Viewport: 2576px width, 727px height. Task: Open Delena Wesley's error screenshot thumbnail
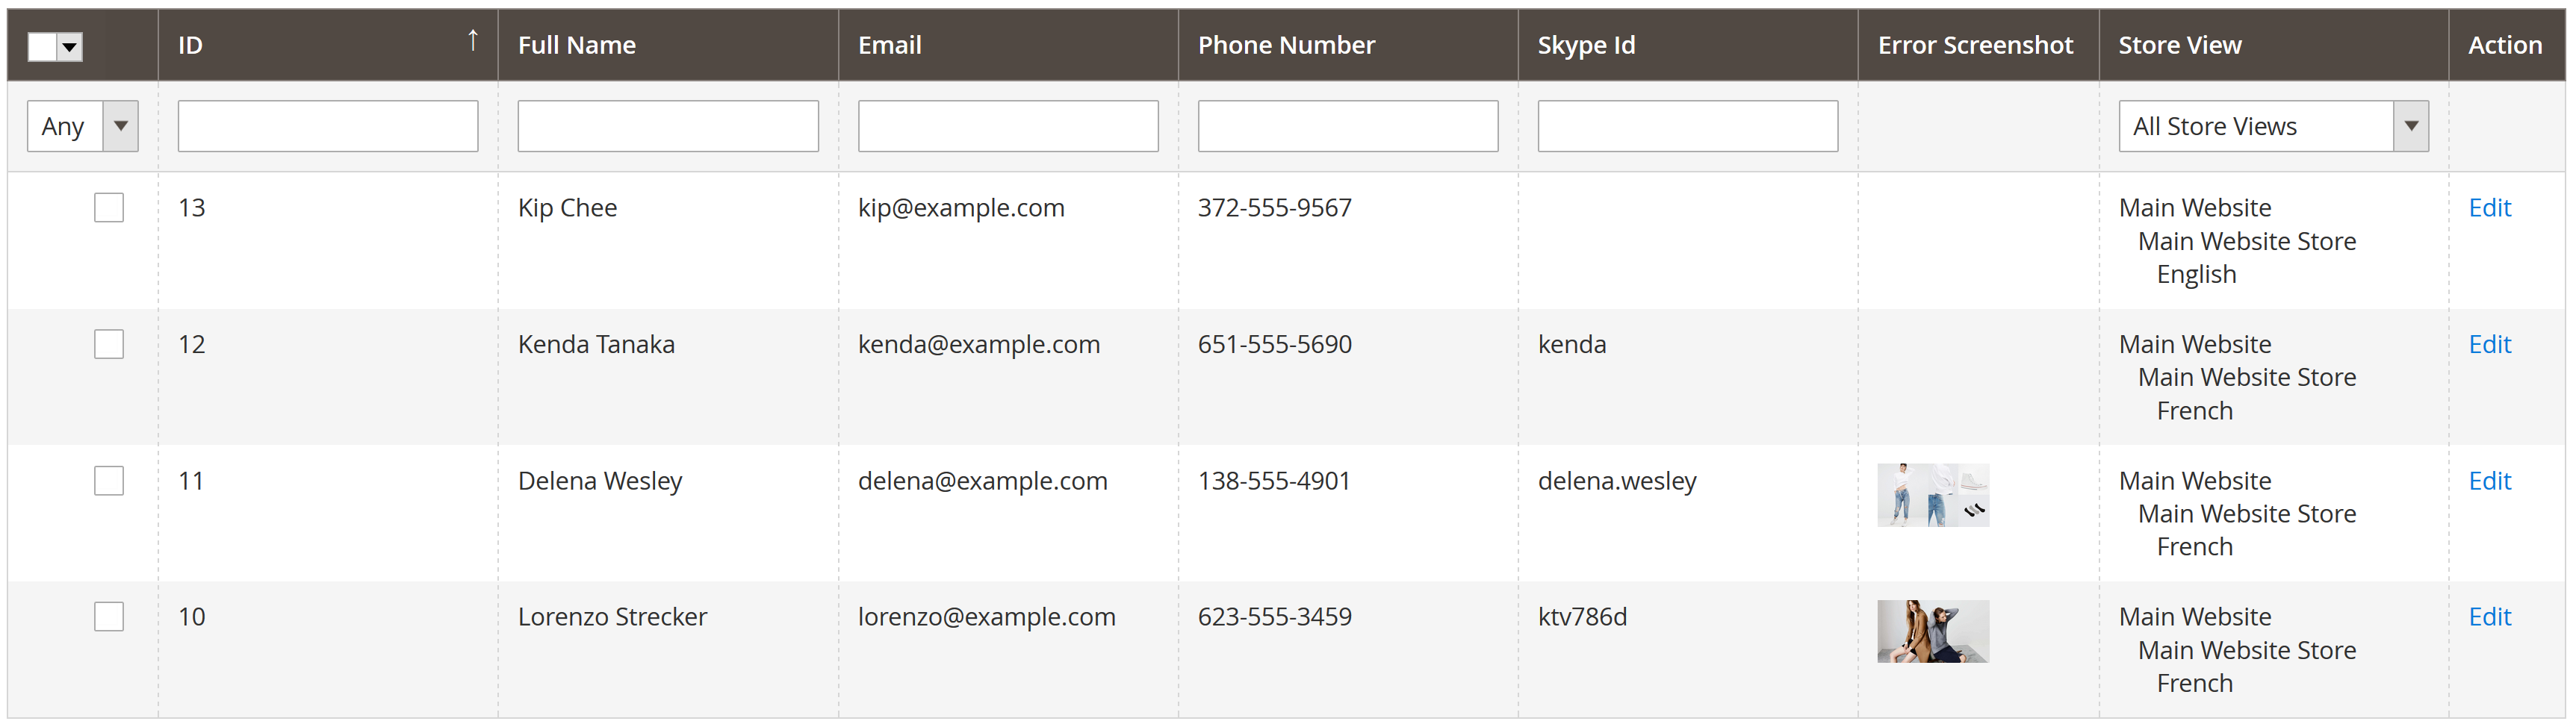coord(1932,495)
